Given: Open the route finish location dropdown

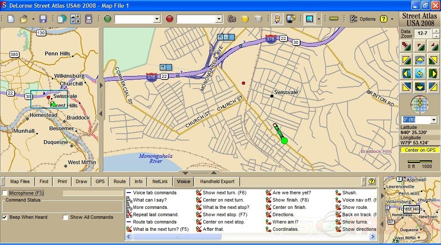Looking at the screenshot, I should pos(219,19).
